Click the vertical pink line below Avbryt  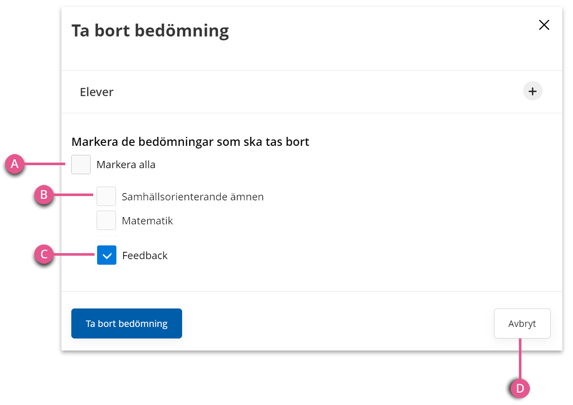coord(520,359)
